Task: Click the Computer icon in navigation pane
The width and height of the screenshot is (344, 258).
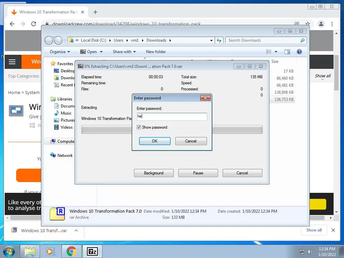Action: (x=53, y=141)
